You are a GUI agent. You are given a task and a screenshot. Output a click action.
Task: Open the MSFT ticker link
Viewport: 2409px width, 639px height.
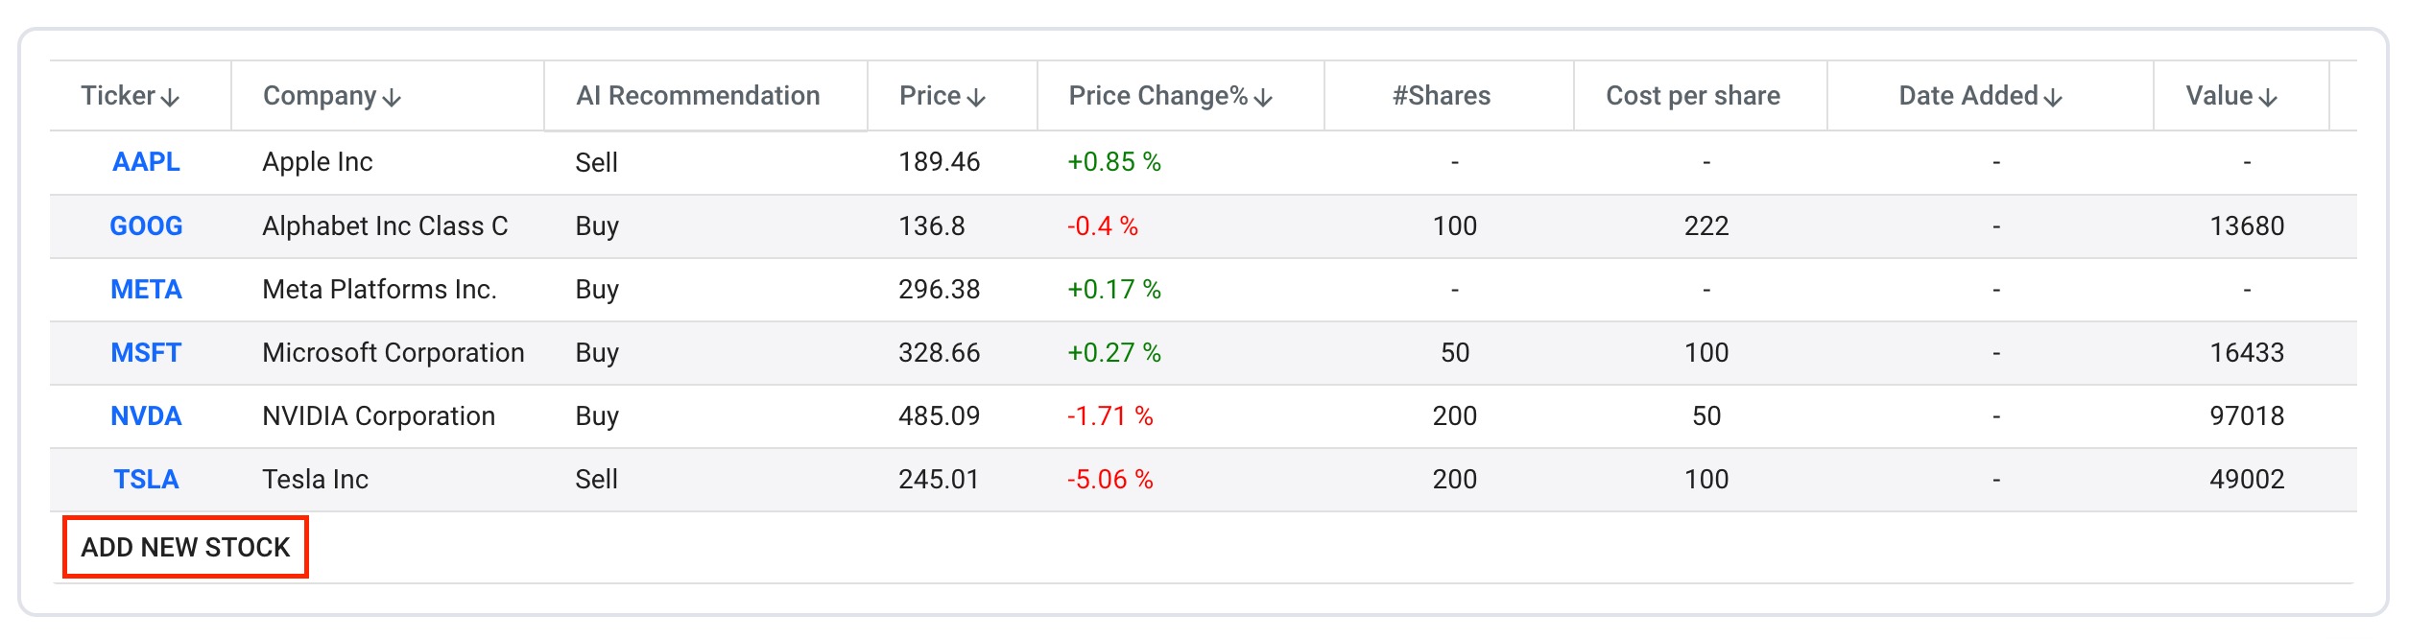point(146,352)
